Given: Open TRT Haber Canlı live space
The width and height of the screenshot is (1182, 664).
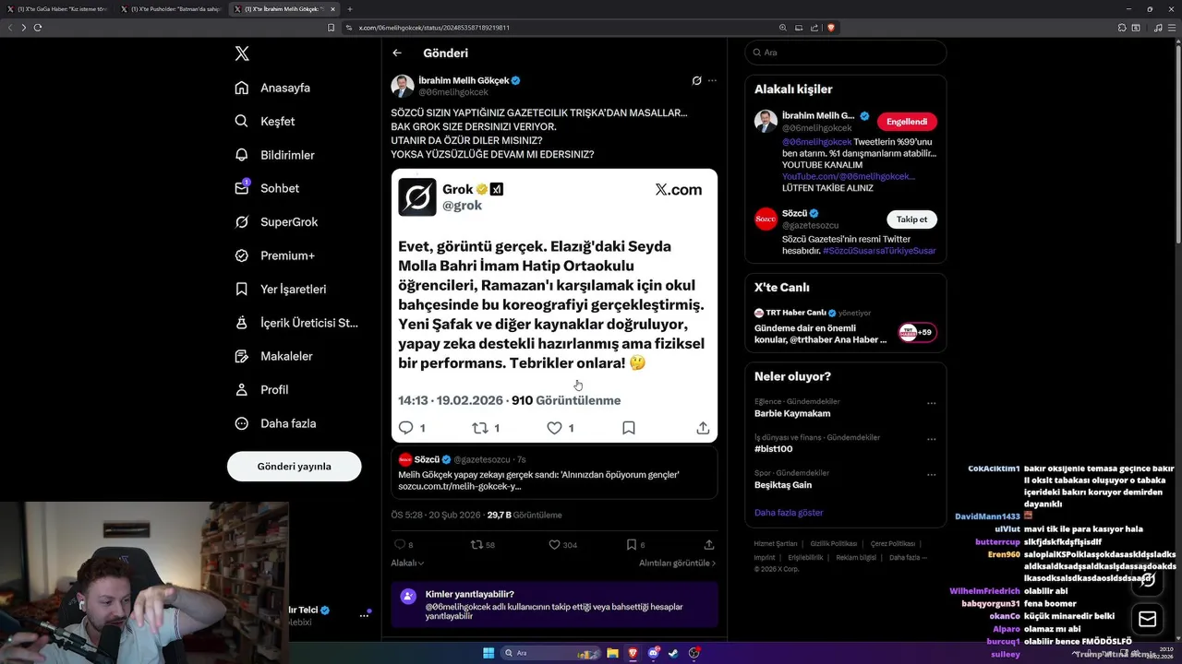Looking at the screenshot, I should click(845, 326).
